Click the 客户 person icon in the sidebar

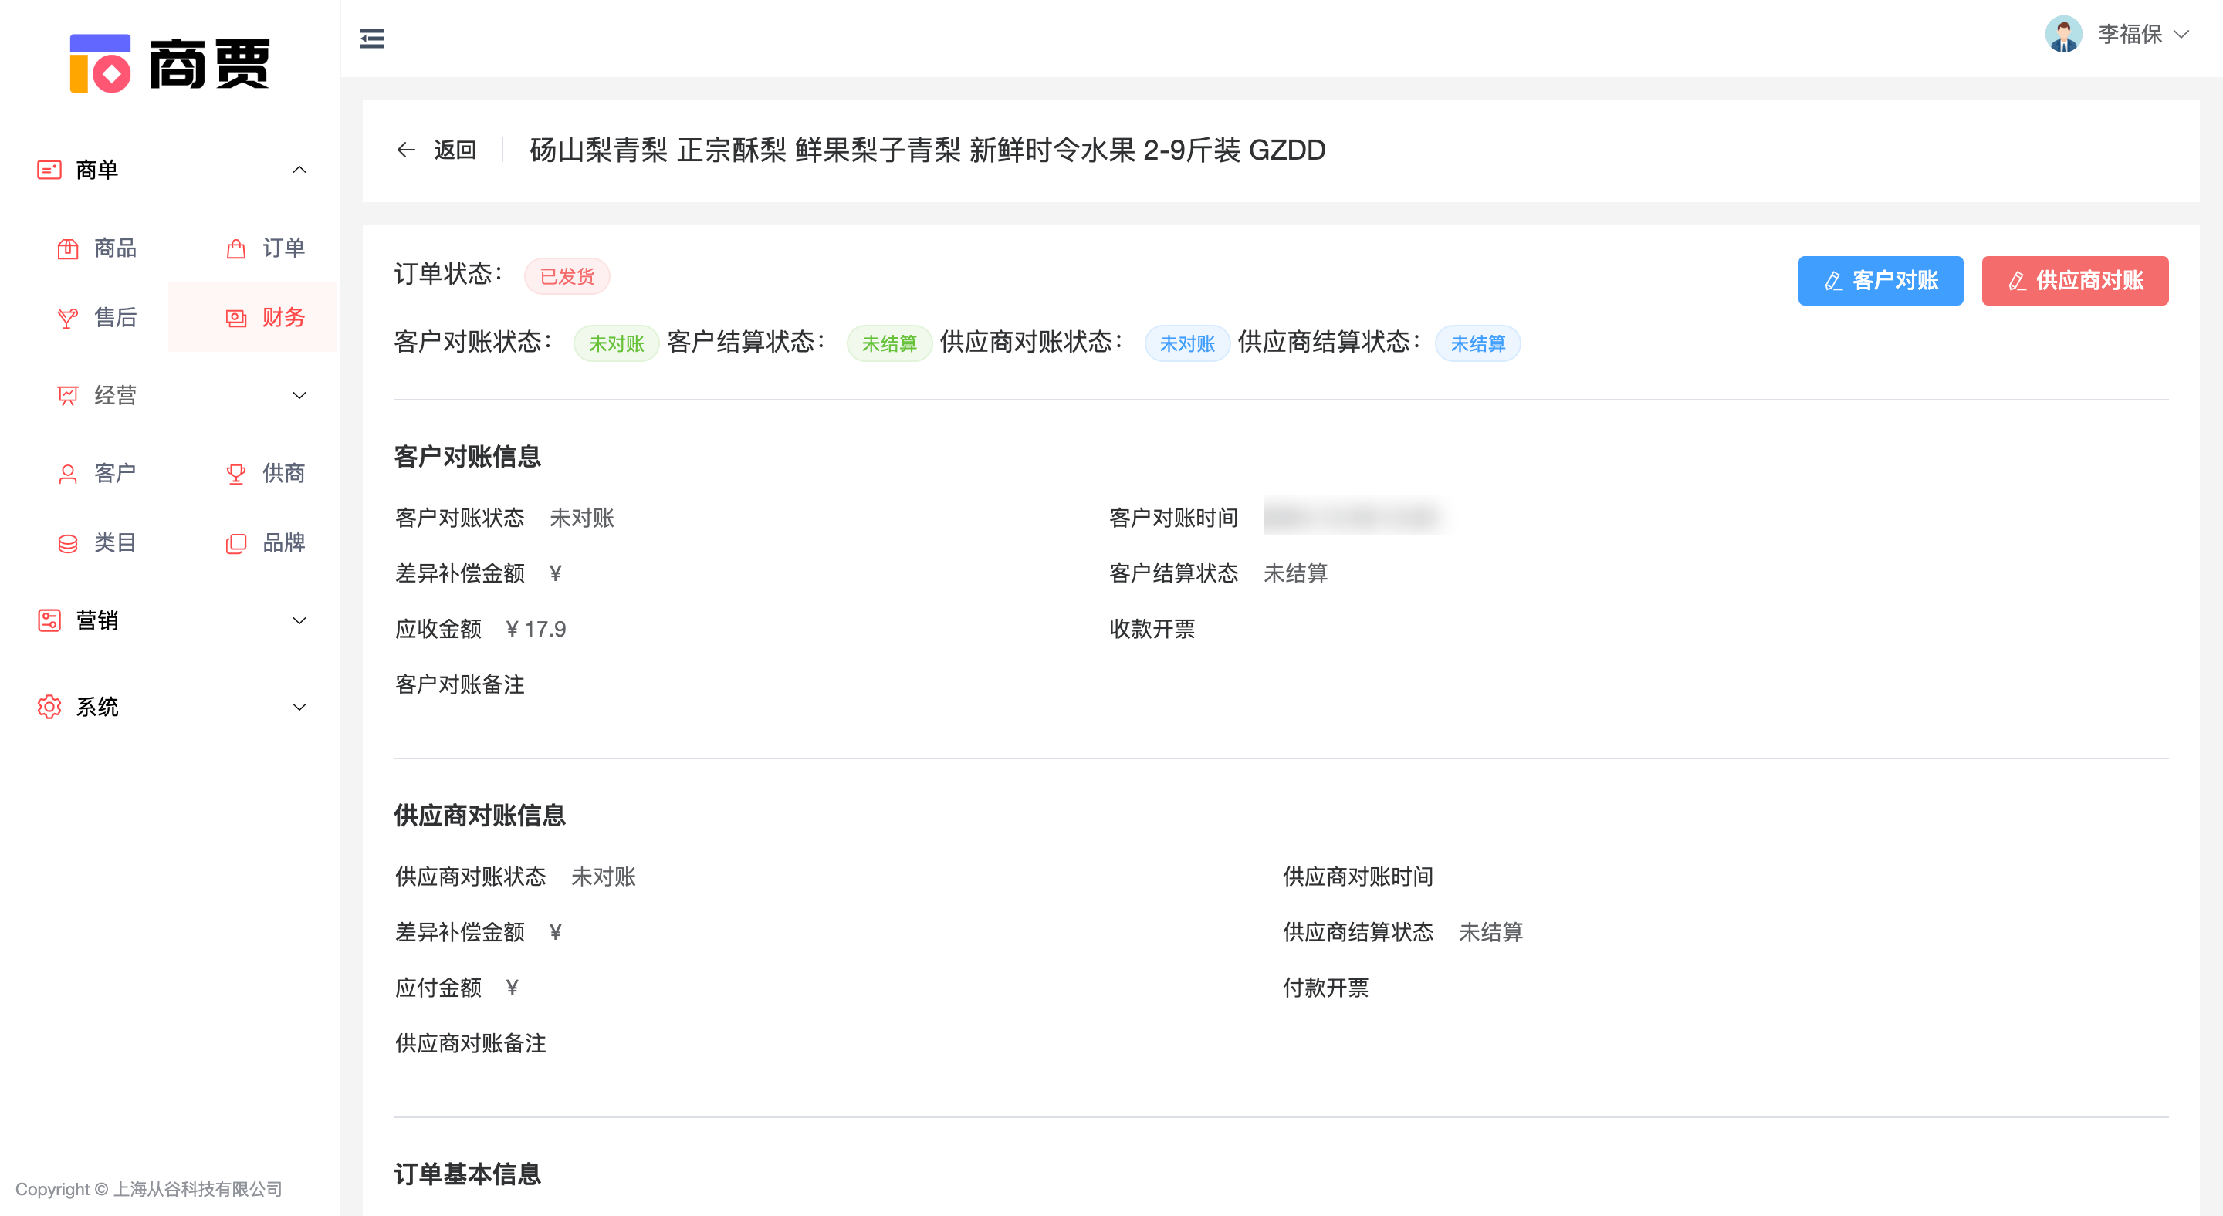pyautogui.click(x=67, y=475)
